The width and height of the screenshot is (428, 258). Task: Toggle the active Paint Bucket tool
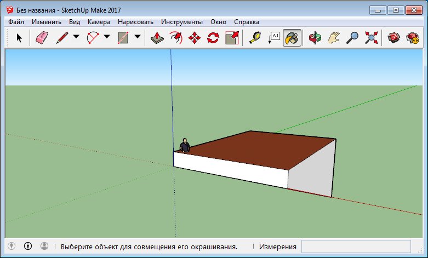pos(292,37)
